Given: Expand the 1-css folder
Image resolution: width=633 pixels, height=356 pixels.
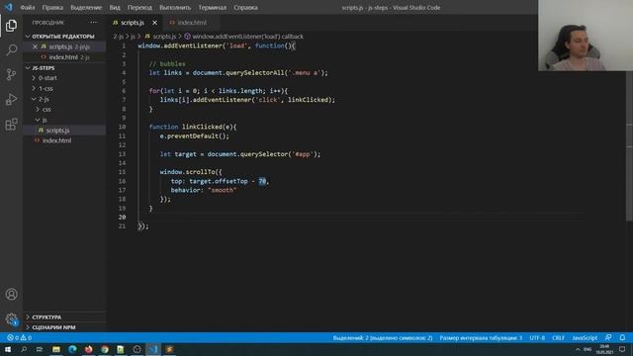Looking at the screenshot, I should 43,88.
